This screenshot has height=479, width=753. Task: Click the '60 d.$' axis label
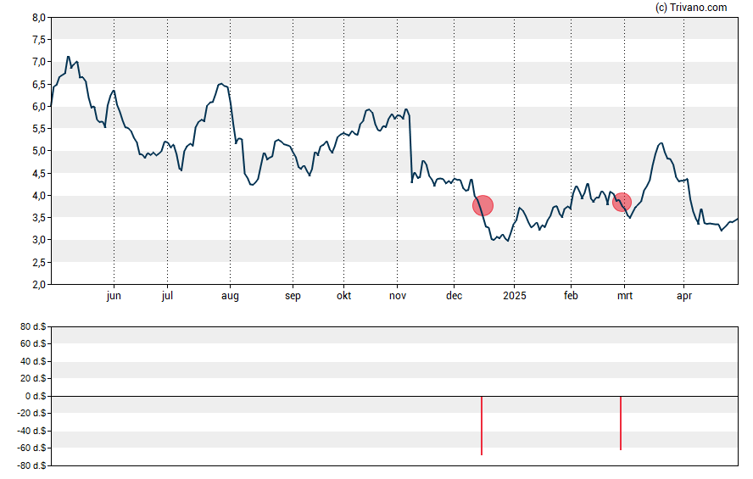(33, 343)
